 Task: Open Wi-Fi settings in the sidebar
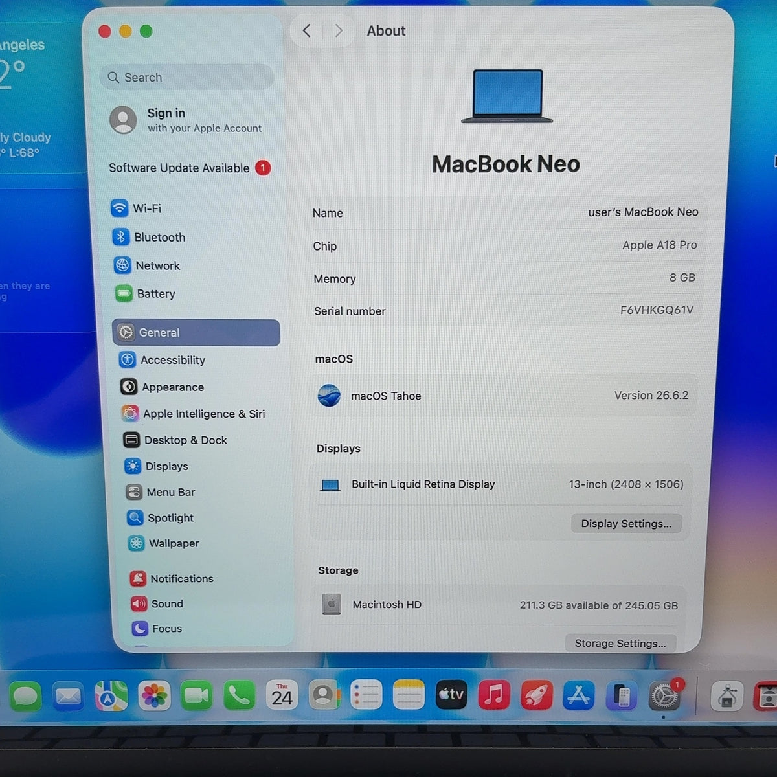(x=137, y=208)
